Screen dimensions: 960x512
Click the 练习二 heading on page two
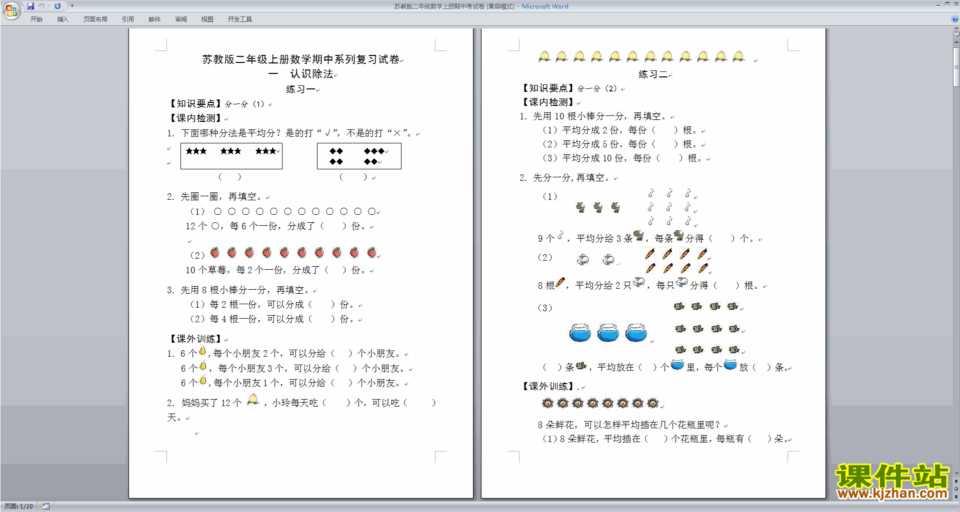pyautogui.click(x=653, y=74)
